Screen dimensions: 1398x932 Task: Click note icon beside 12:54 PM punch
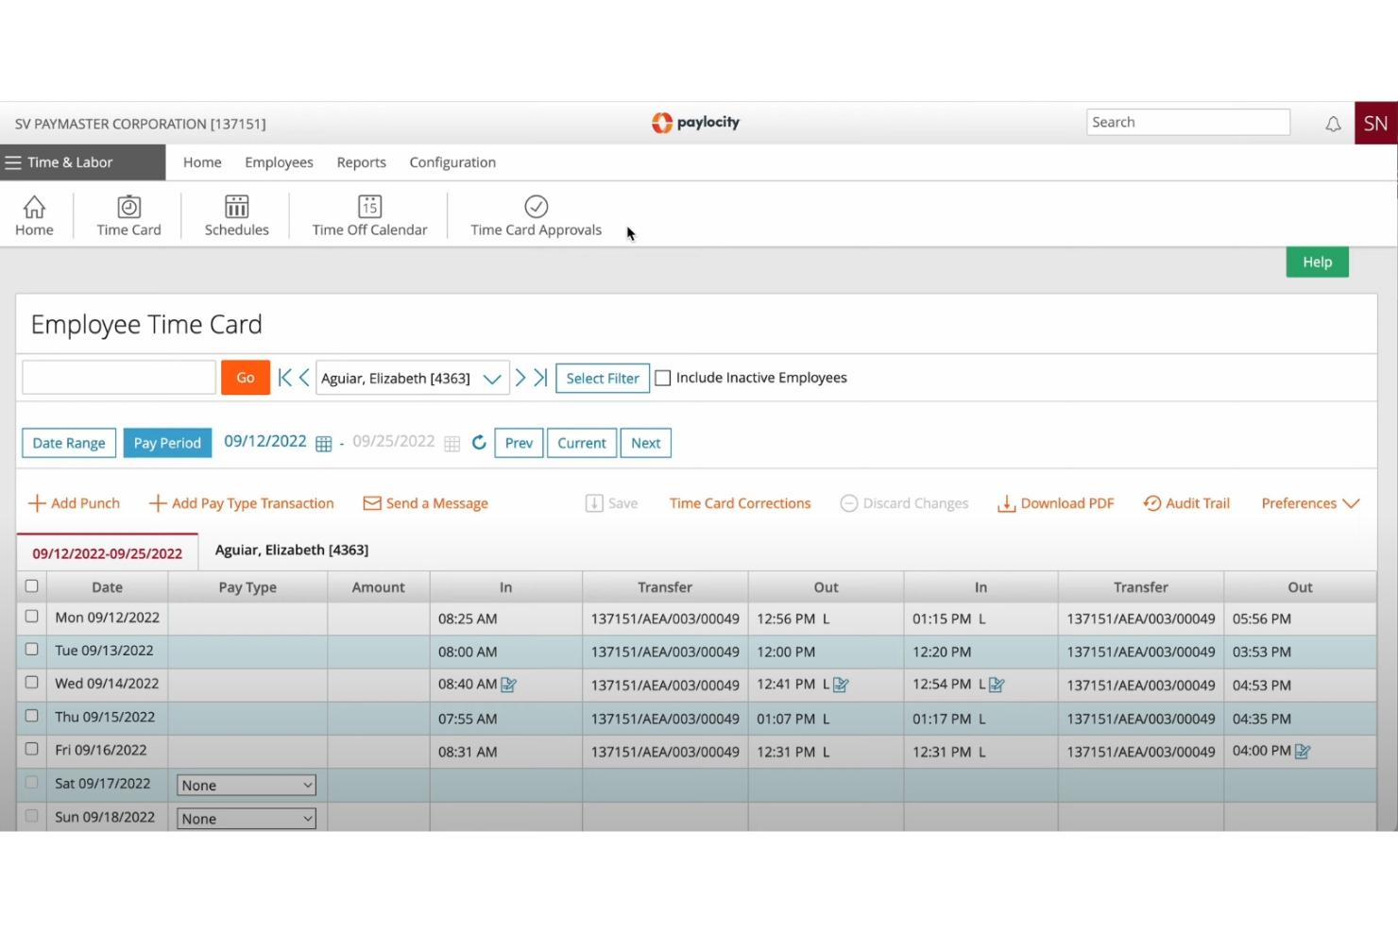click(x=997, y=685)
